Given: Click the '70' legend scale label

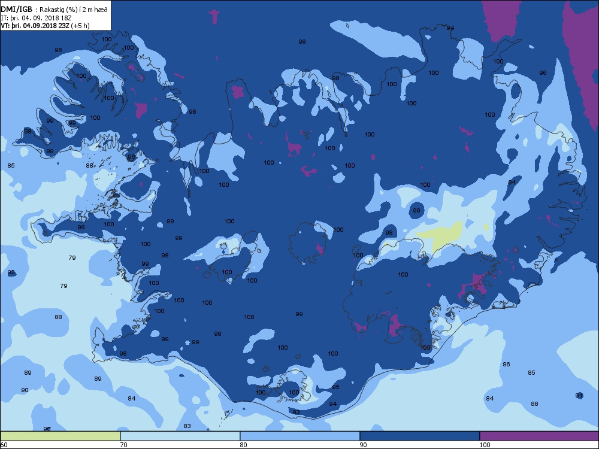Looking at the screenshot, I should [x=124, y=445].
